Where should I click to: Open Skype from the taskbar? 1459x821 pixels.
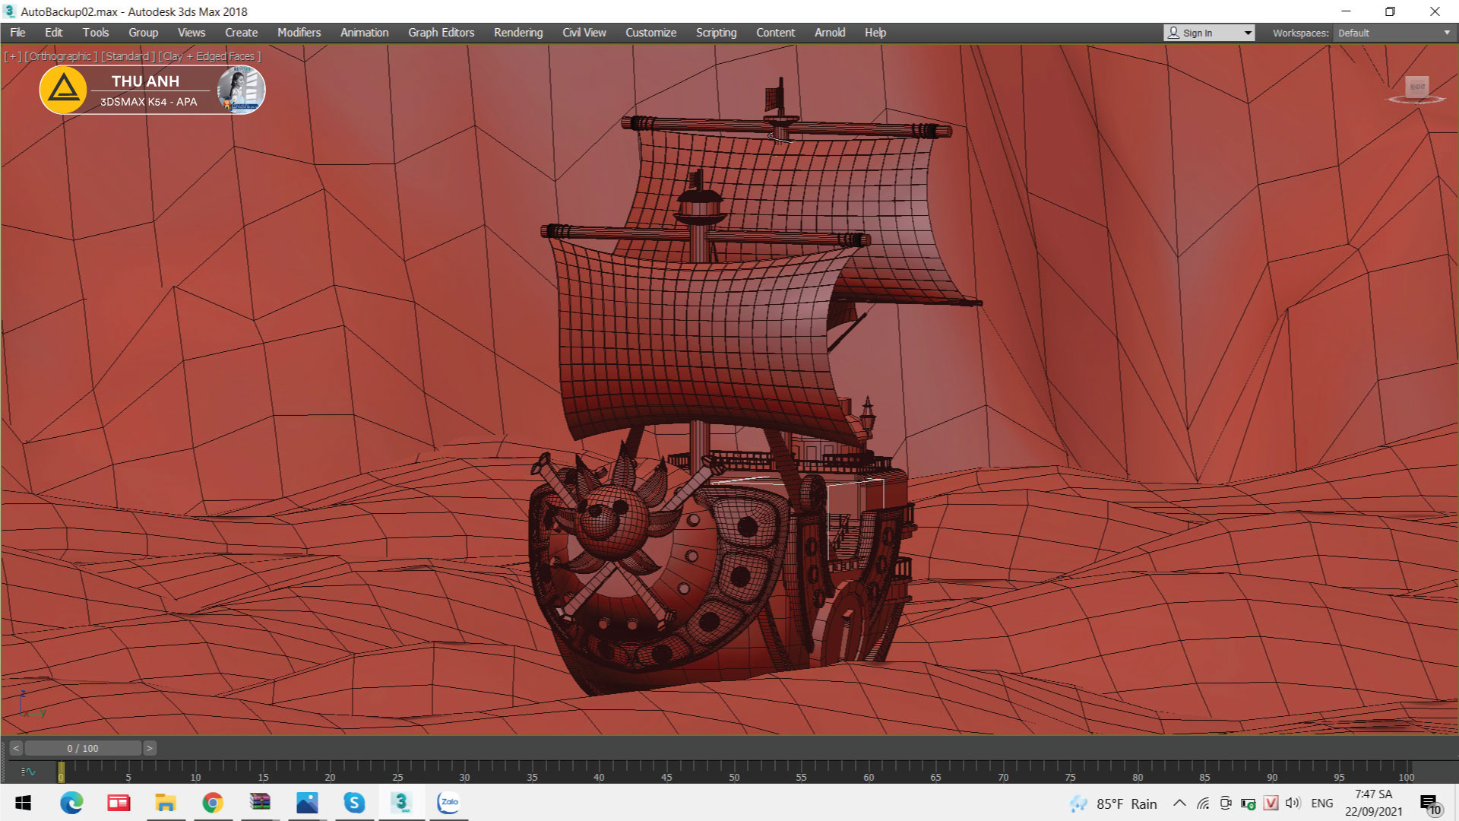(354, 803)
